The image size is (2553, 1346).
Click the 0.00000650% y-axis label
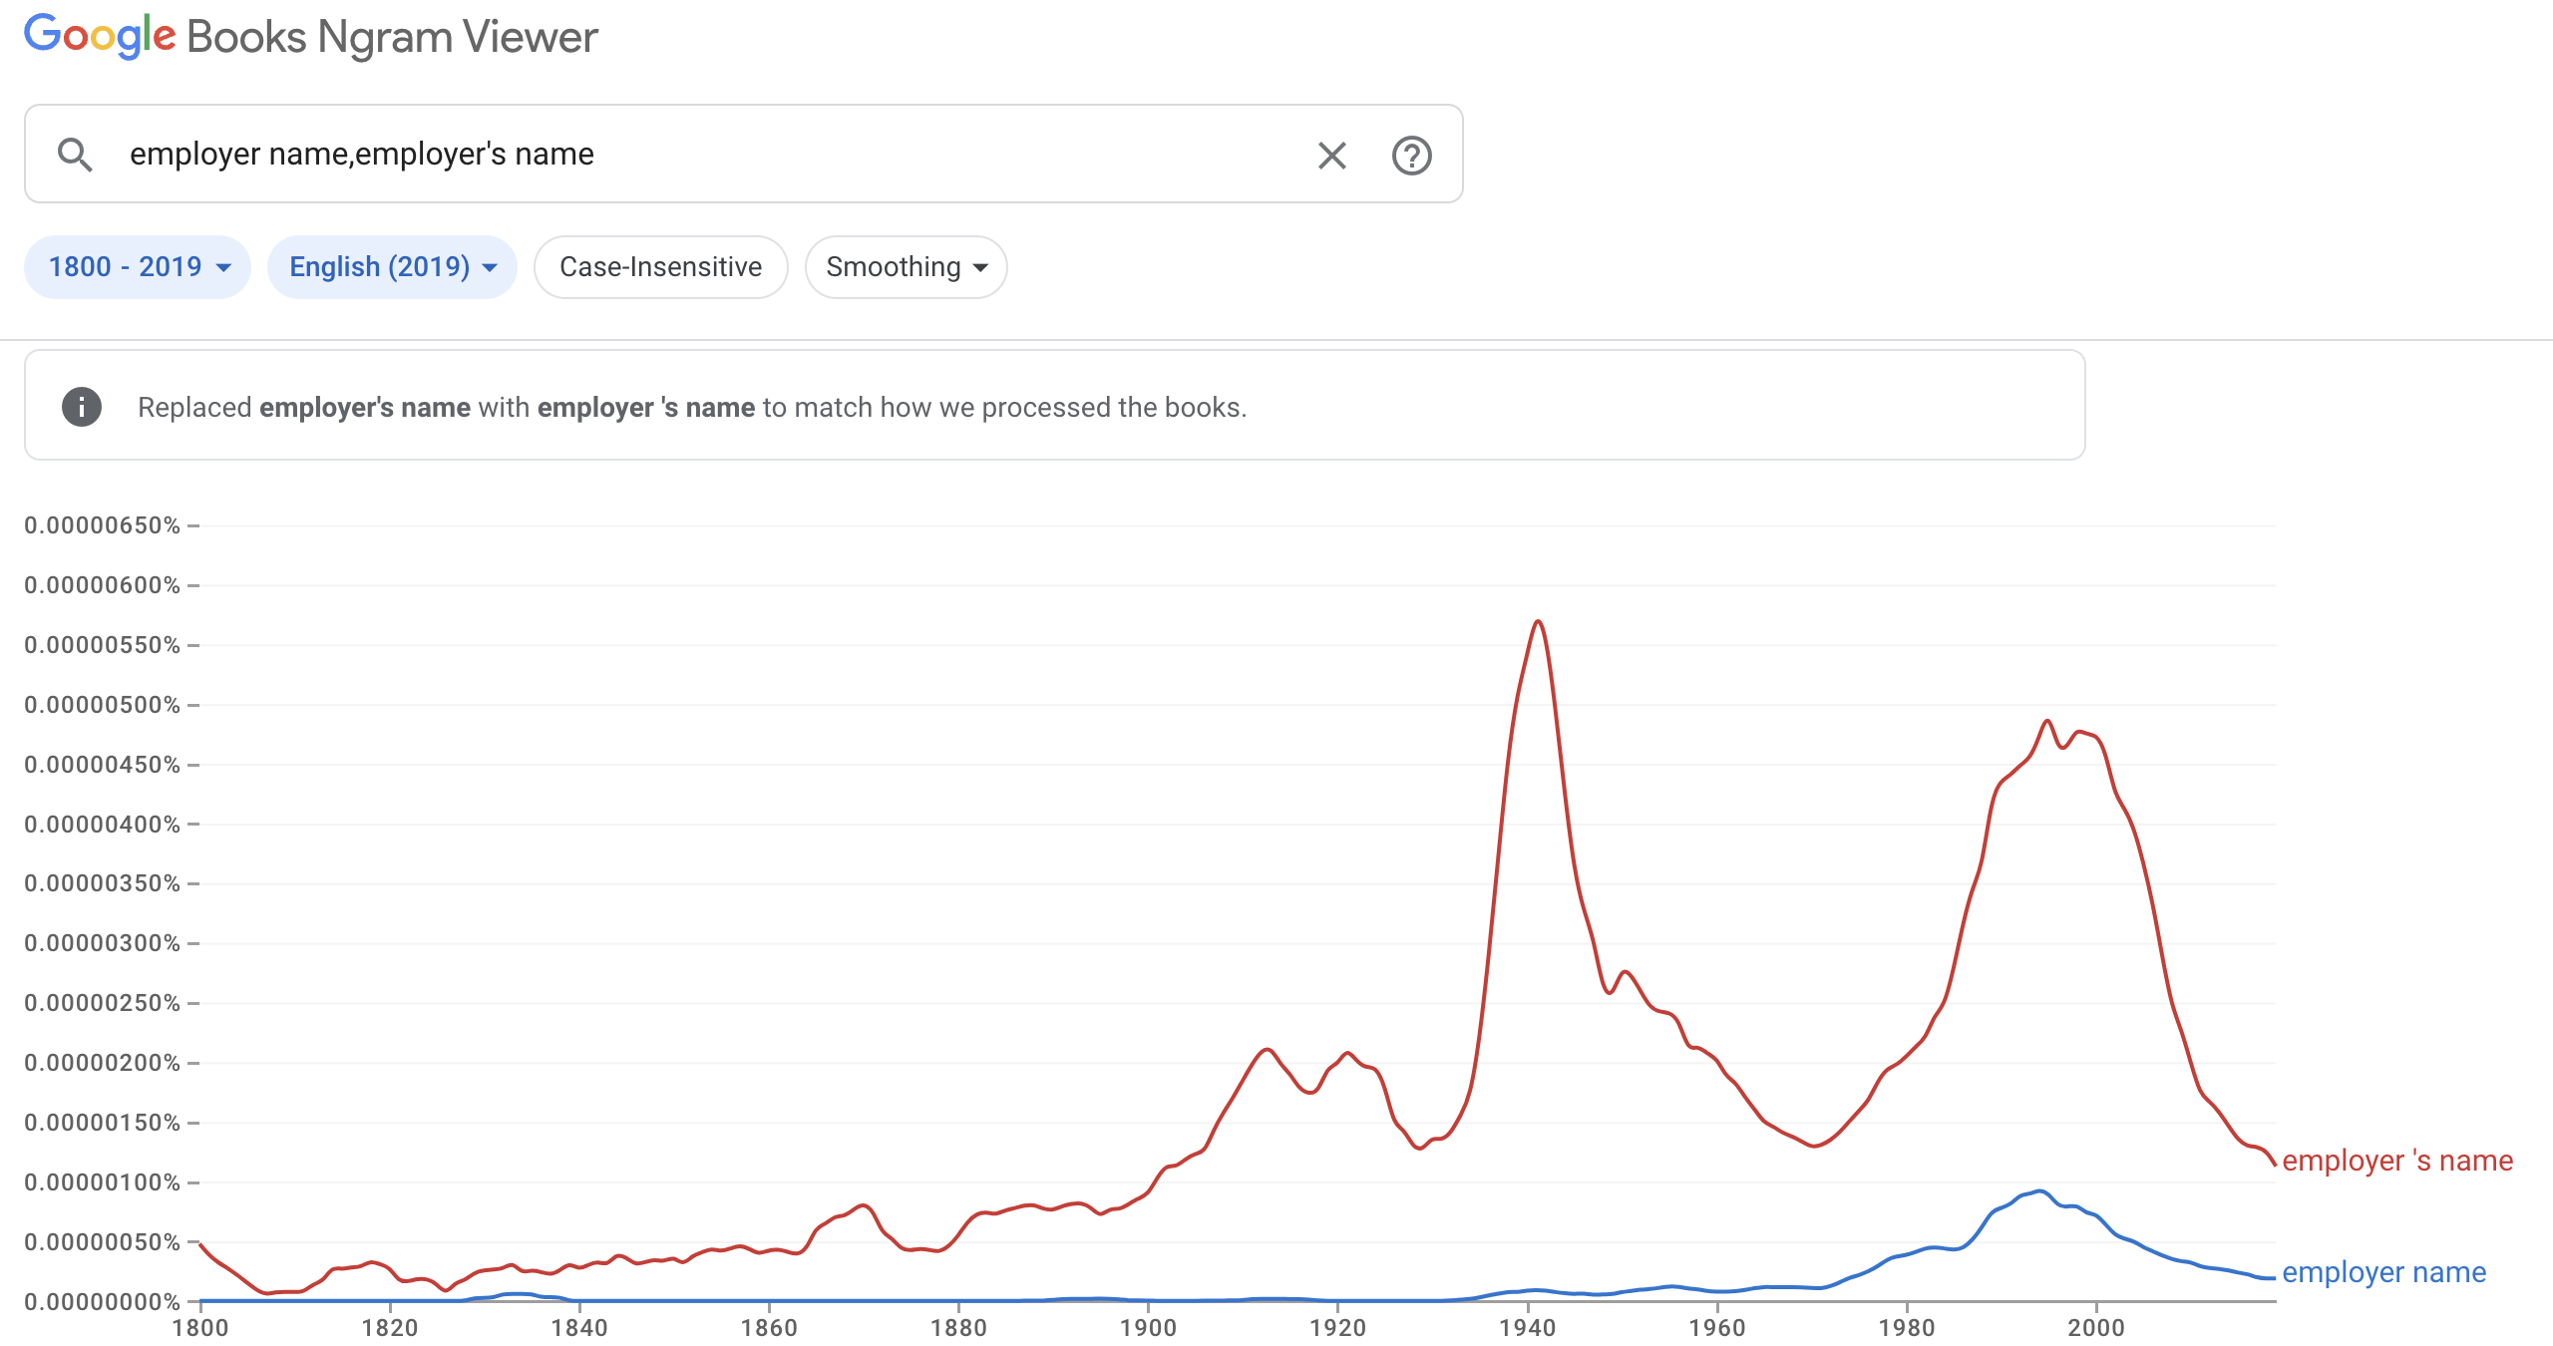[102, 525]
